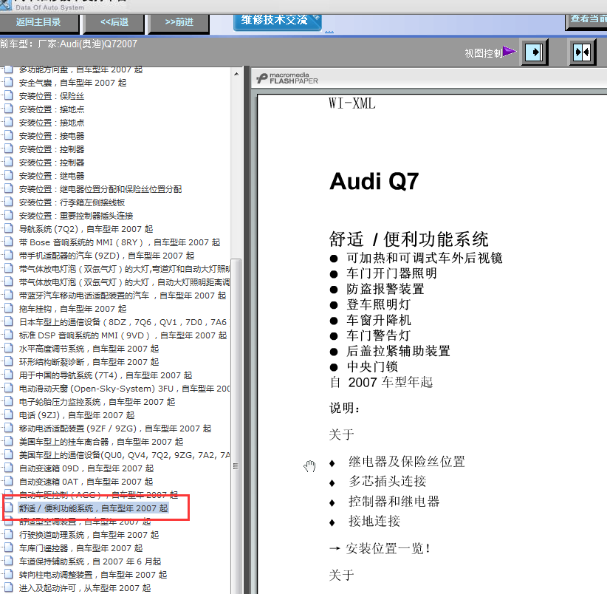Open 环形结构断裂诊断 entry
Viewport: 607px width, 594px height.
coord(89,362)
